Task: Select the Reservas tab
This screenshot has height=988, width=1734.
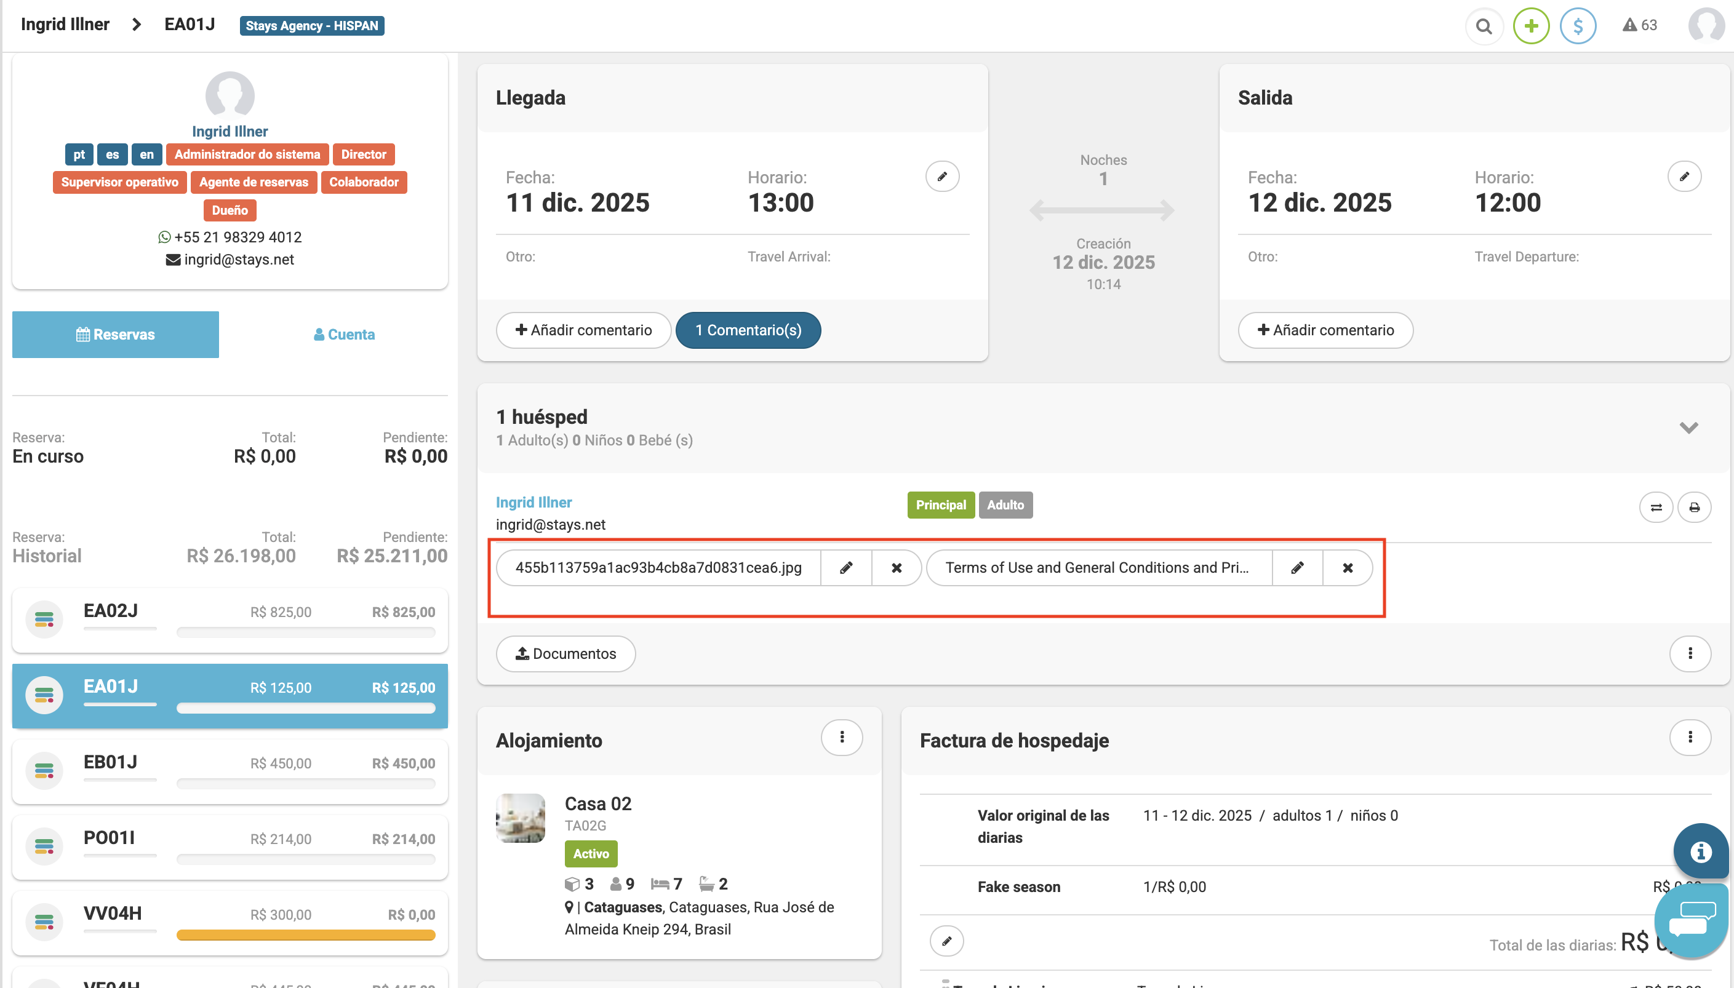Action: [x=115, y=335]
